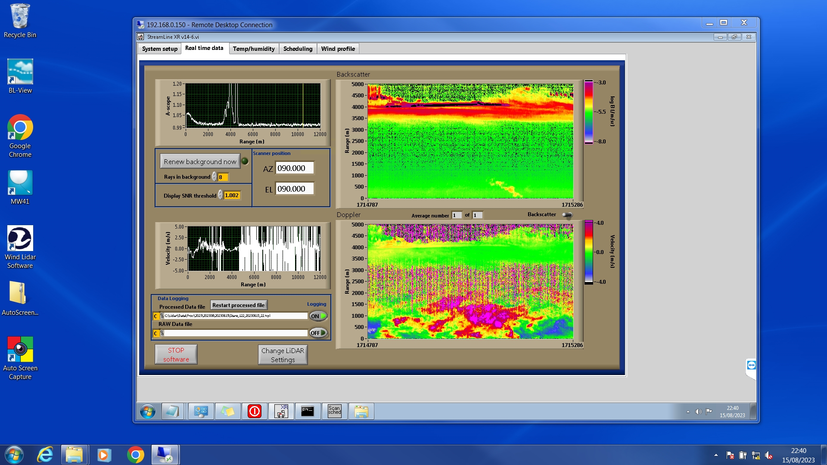Flip the Backscatter toggle switch above Doppler plot
This screenshot has width=827, height=465.
point(567,215)
